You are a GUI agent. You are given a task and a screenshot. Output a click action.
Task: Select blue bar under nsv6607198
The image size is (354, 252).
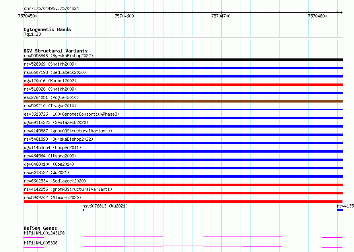point(183,76)
